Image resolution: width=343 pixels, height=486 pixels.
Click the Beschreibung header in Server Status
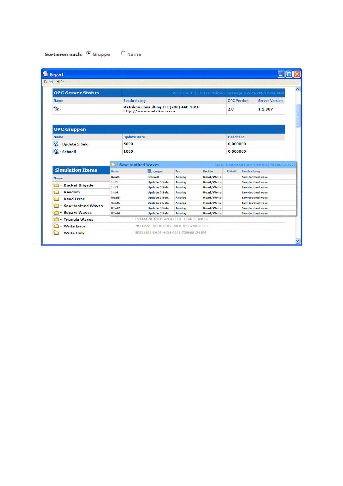pyautogui.click(x=134, y=101)
